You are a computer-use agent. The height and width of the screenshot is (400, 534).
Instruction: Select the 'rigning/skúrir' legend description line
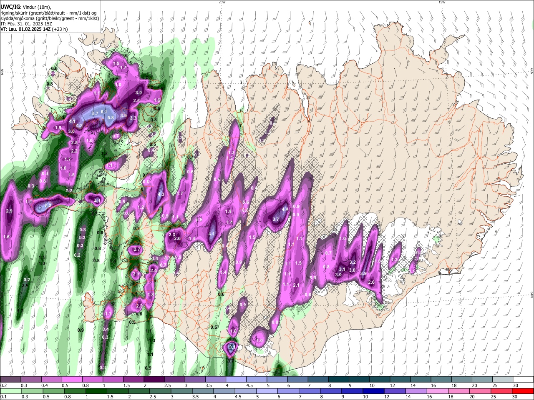click(48, 13)
